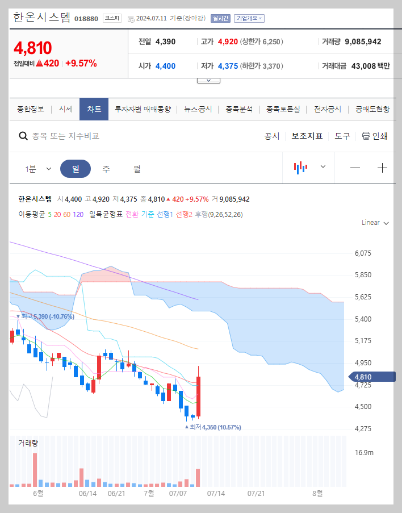
Task: Switch to the 주 weekly chart view
Action: pos(105,168)
